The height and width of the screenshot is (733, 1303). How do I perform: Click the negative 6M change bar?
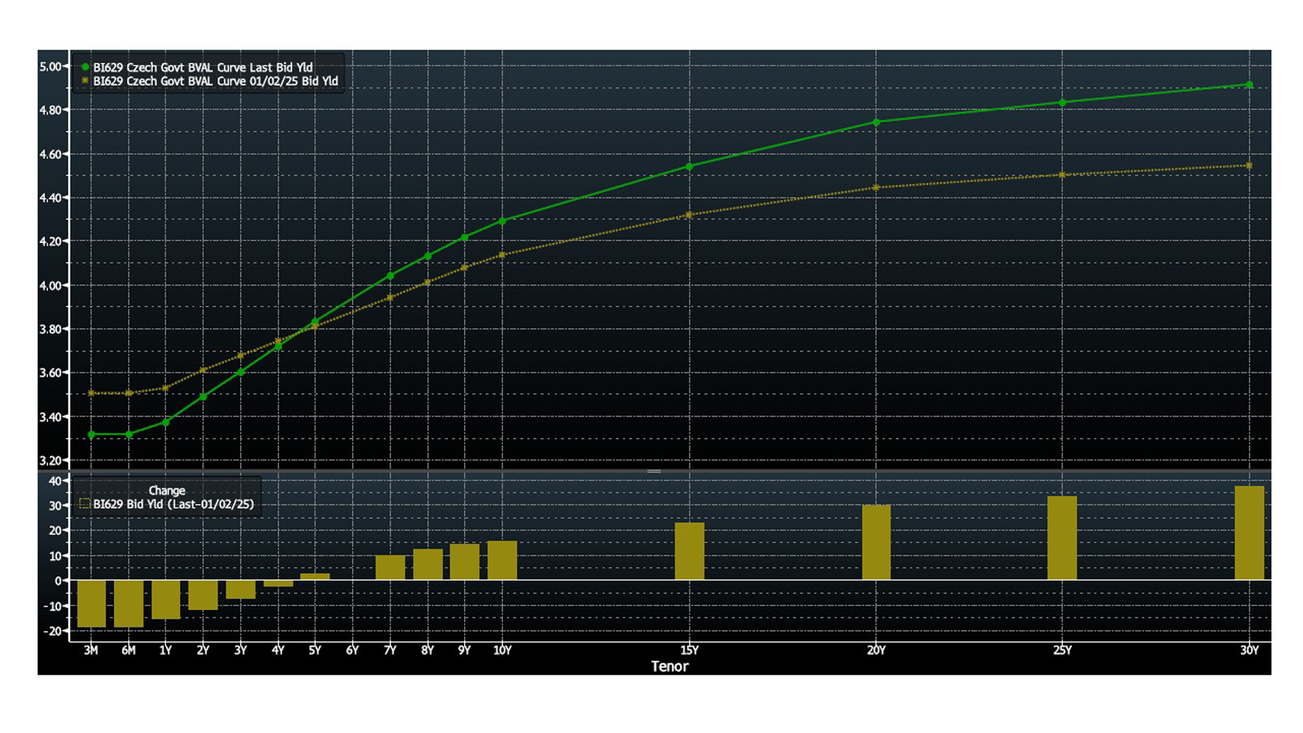click(x=129, y=603)
